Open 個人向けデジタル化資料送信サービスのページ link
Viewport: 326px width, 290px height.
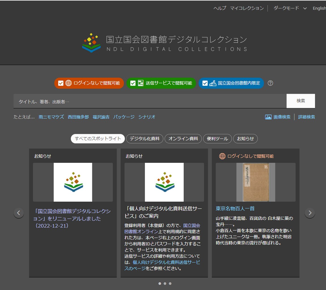click(x=162, y=265)
